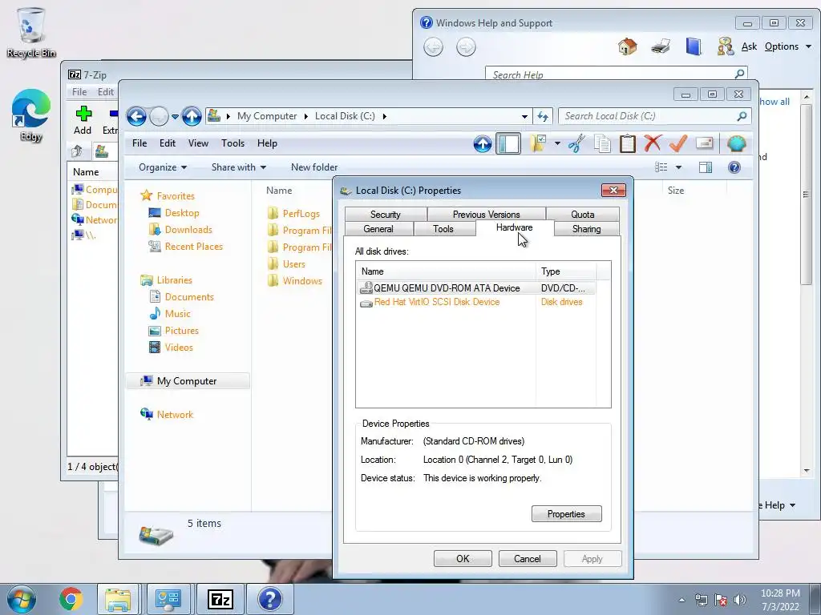Click the 7-Zip taskbar icon
821x615 pixels.
(220, 599)
